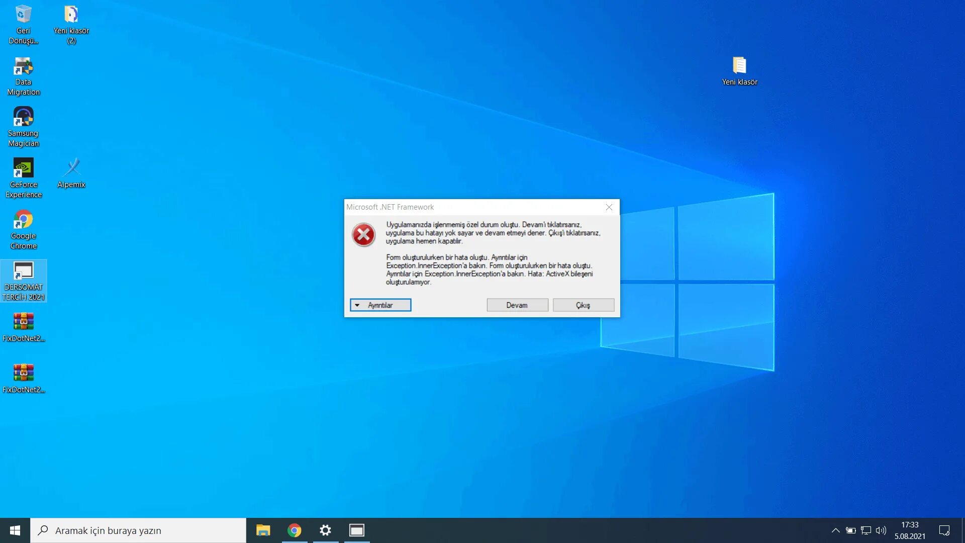This screenshot has height=543, width=965.
Task: Expand the Ayrıntılar details section
Action: click(380, 305)
